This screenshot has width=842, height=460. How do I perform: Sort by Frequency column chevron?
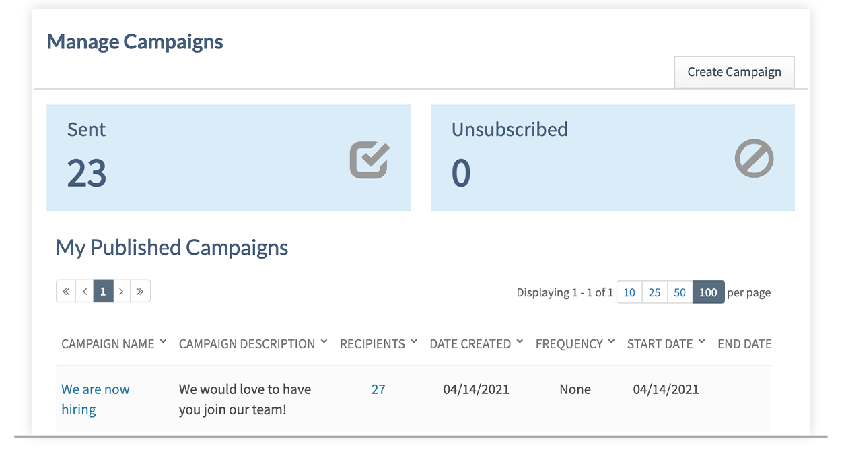pyautogui.click(x=611, y=342)
